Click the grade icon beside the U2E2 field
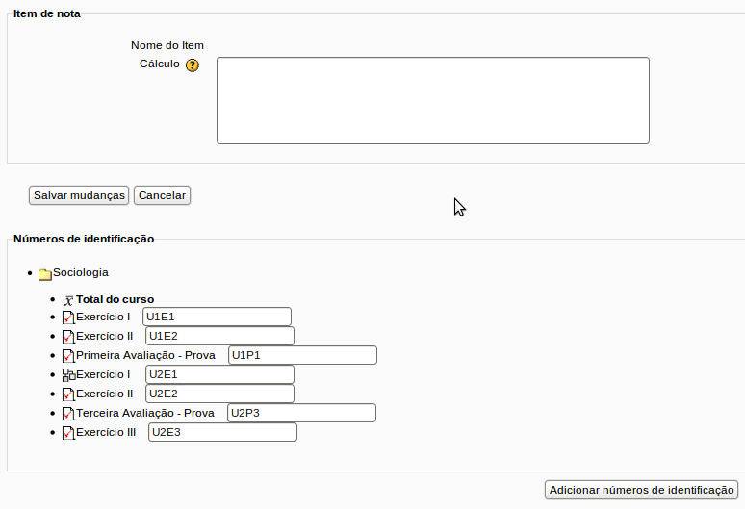Image resolution: width=745 pixels, height=509 pixels. tap(68, 394)
